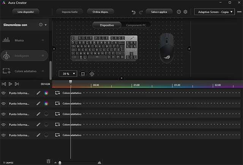Click the undo arrow icon

tap(133, 12)
